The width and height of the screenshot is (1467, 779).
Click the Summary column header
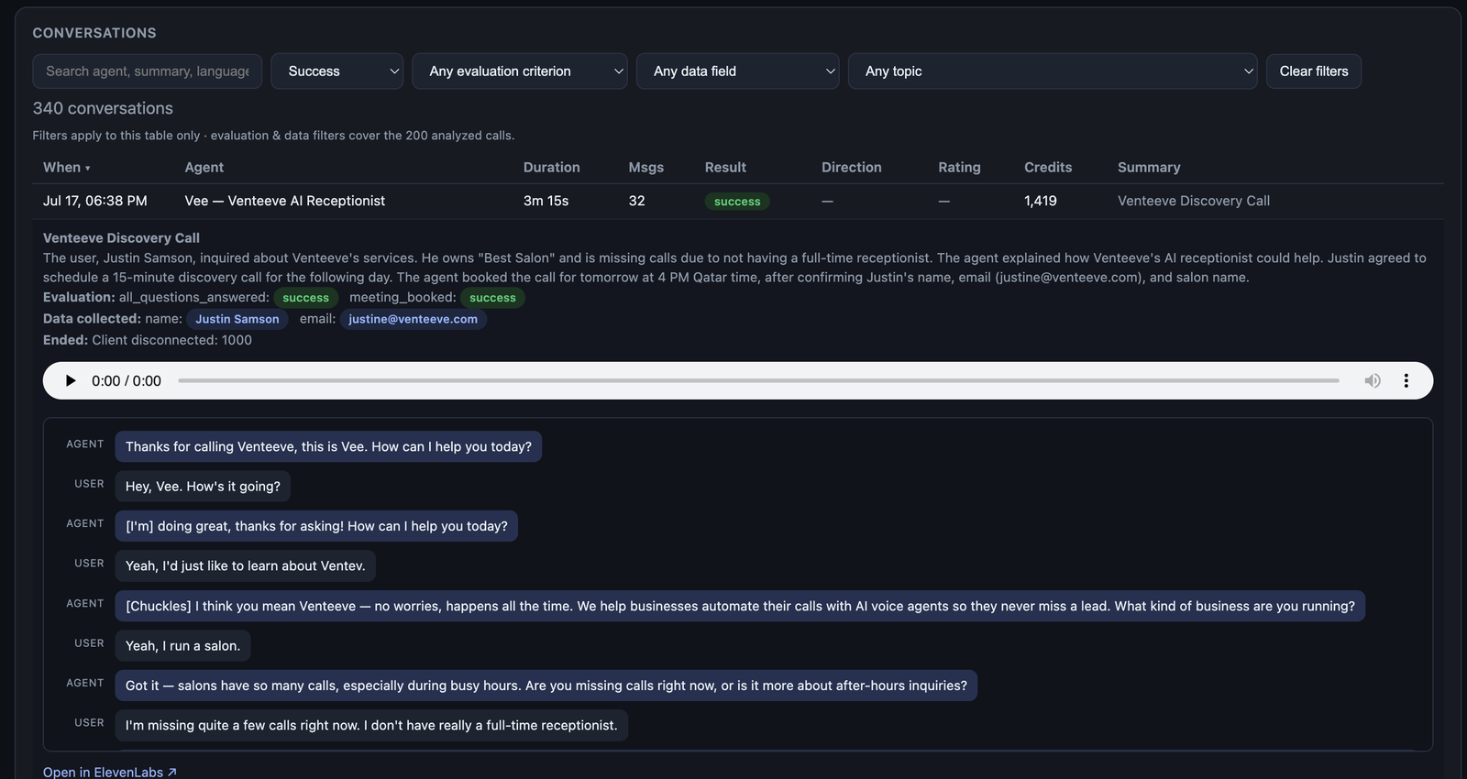point(1149,167)
